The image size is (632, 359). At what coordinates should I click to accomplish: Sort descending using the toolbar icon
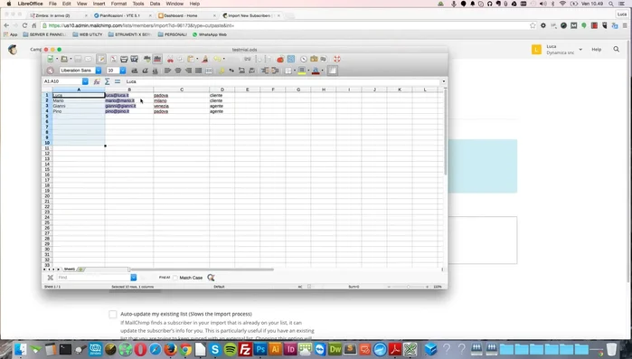268,59
